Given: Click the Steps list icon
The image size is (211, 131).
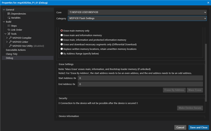Looking at the screenshot, I should pos(9,26).
